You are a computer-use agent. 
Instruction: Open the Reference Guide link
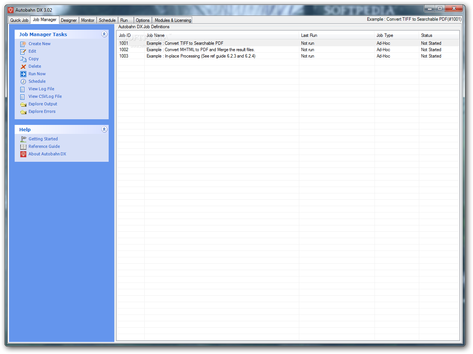pos(44,146)
